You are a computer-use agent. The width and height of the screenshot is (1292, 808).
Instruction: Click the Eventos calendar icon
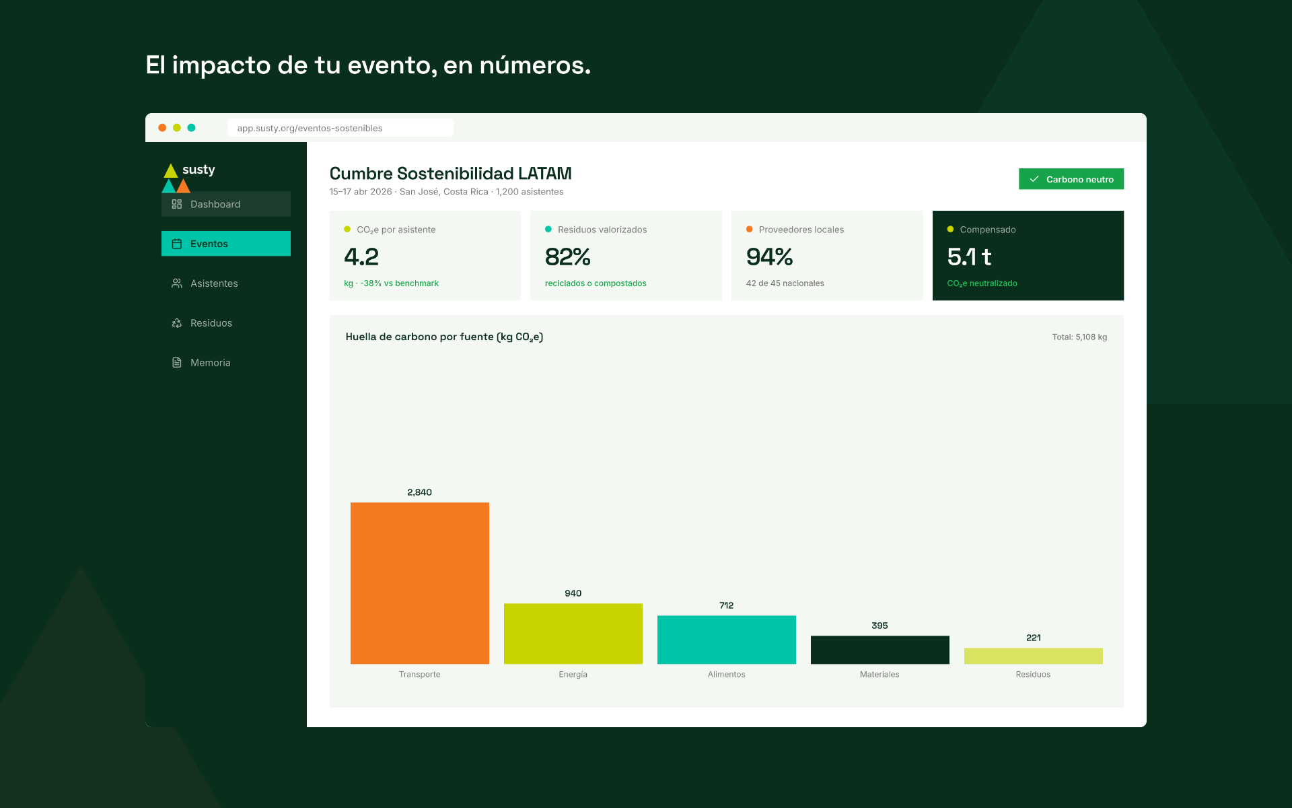(x=177, y=244)
